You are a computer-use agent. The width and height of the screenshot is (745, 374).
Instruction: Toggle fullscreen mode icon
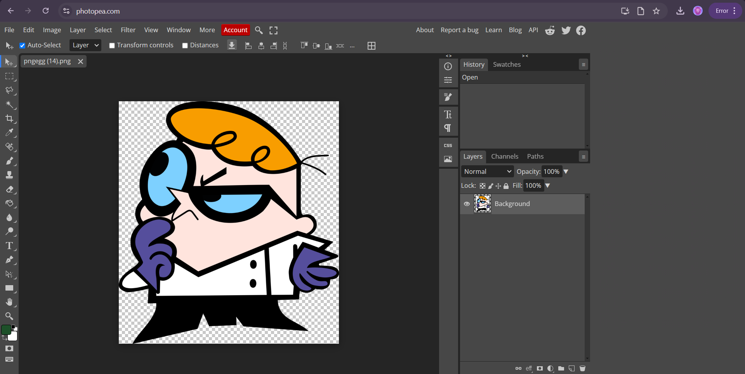[x=274, y=30]
